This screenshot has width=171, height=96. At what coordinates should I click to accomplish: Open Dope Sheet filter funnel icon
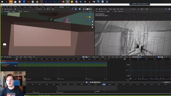pyautogui.click(x=89, y=57)
